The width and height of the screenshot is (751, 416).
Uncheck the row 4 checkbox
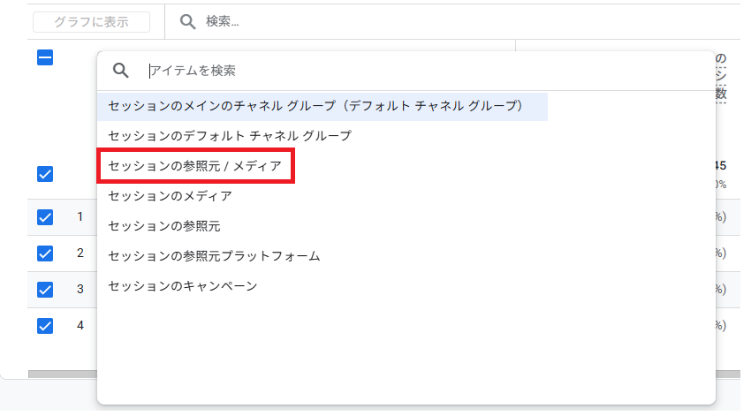[x=45, y=326]
